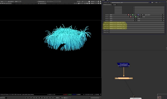Screen dimensions: 167x99
Task: Open the sRGB viewer process dropdown
Action: pyautogui.click(x=94, y=3)
